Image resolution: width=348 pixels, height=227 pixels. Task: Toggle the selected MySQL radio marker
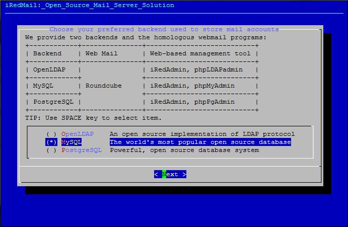[x=51, y=142]
